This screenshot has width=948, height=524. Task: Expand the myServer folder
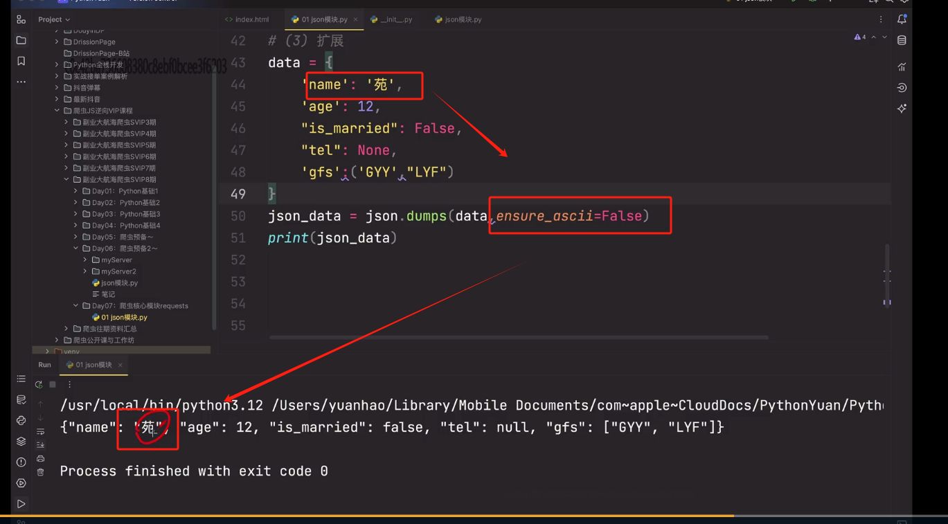[85, 260]
